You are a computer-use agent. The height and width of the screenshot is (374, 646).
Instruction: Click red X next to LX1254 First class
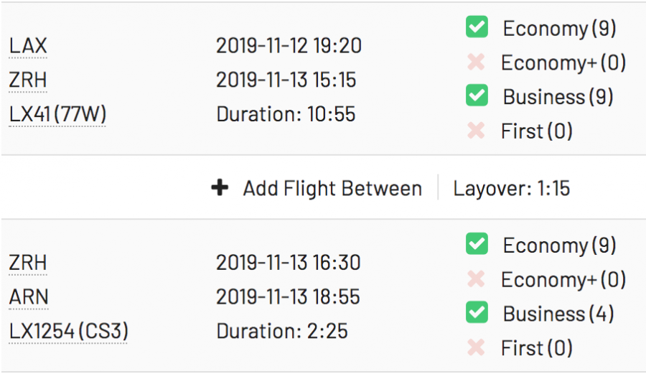[x=476, y=348]
